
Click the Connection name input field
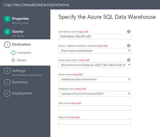pos(95,36)
